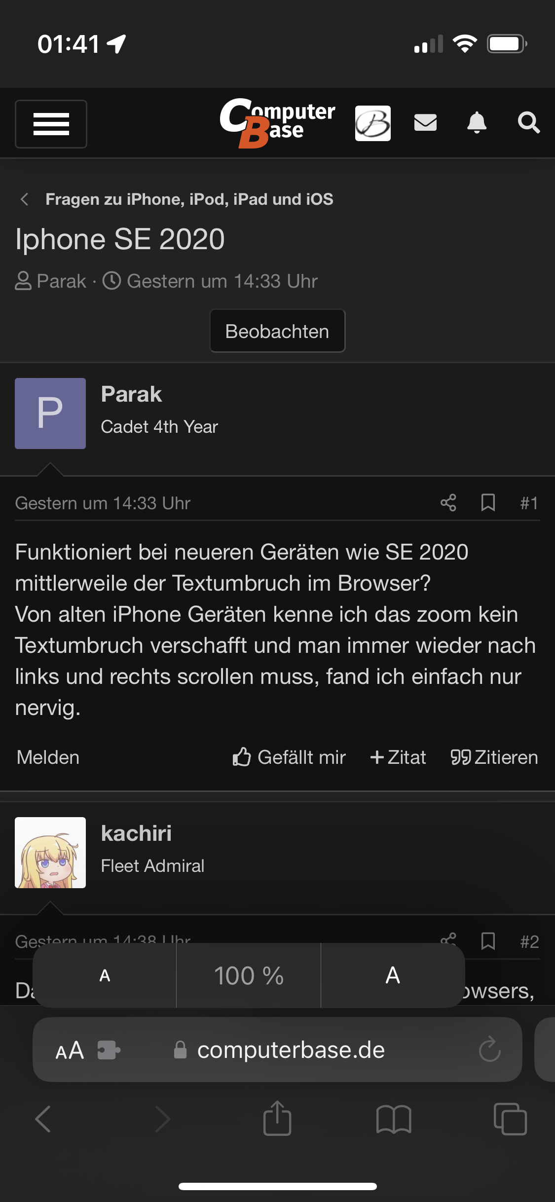Reset zoom via '100 %' label
Screen dimensions: 555x1202
point(249,976)
